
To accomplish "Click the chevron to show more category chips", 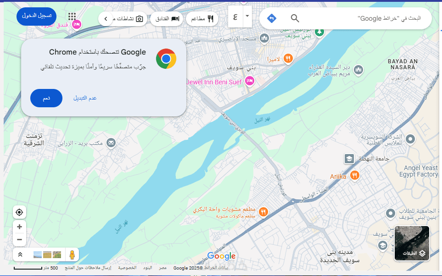I will pos(106,19).
